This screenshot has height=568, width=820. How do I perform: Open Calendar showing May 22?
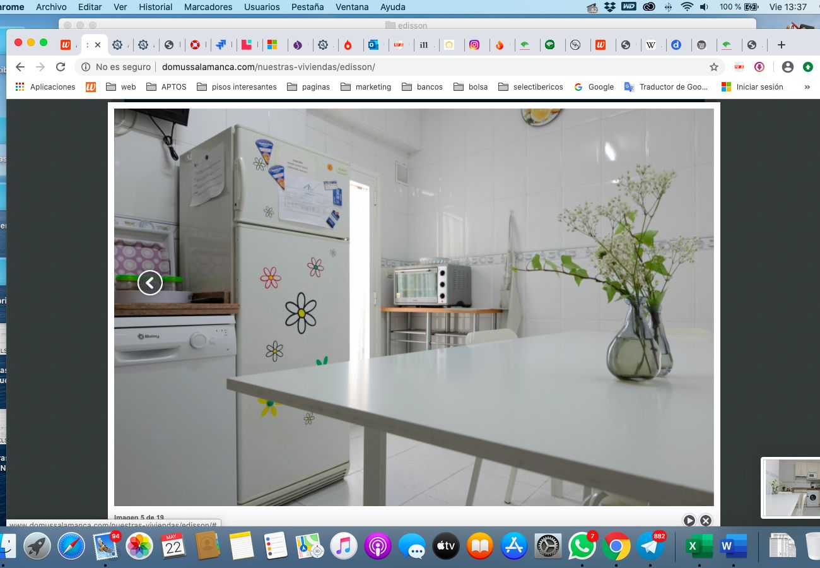173,545
